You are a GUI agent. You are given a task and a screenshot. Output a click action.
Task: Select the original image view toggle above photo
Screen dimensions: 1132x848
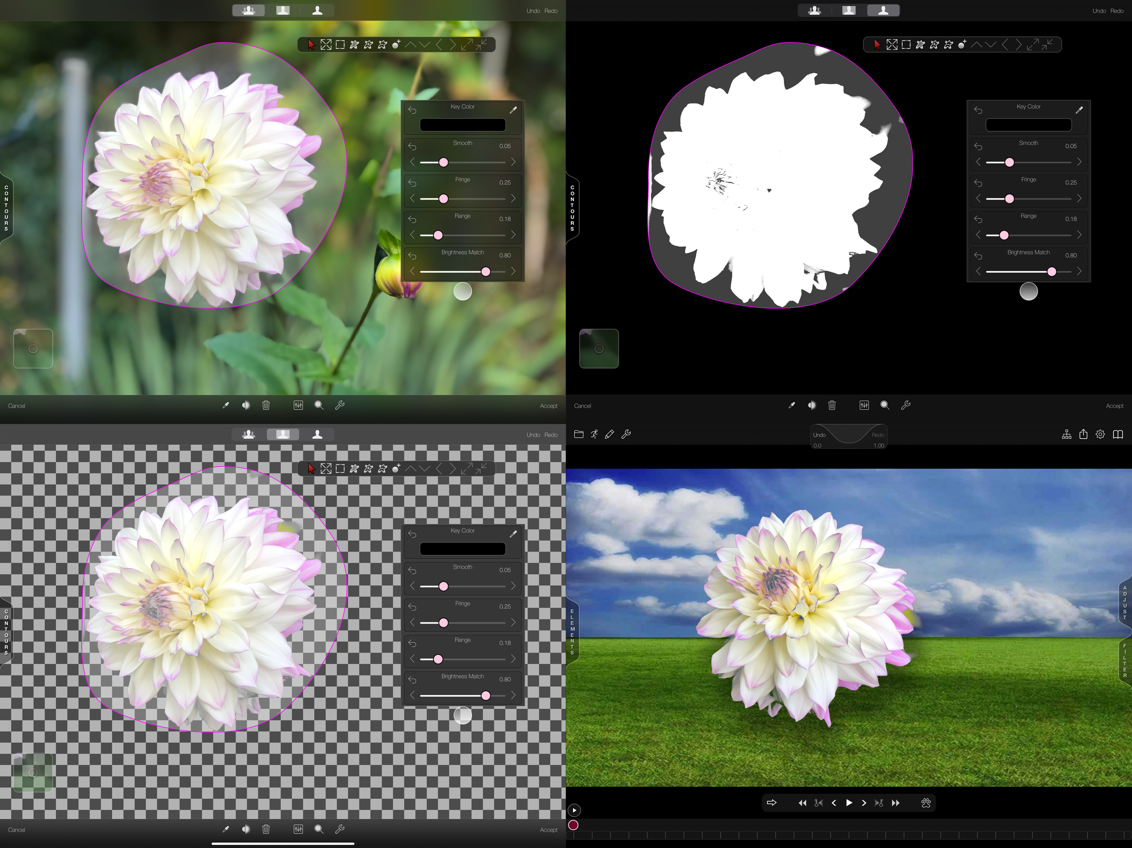tap(249, 10)
